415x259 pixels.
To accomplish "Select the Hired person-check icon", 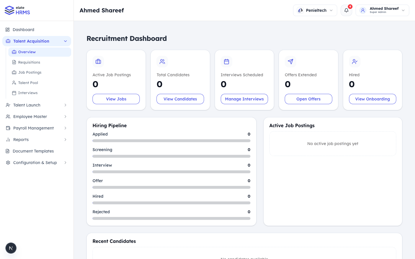I will [354, 61].
